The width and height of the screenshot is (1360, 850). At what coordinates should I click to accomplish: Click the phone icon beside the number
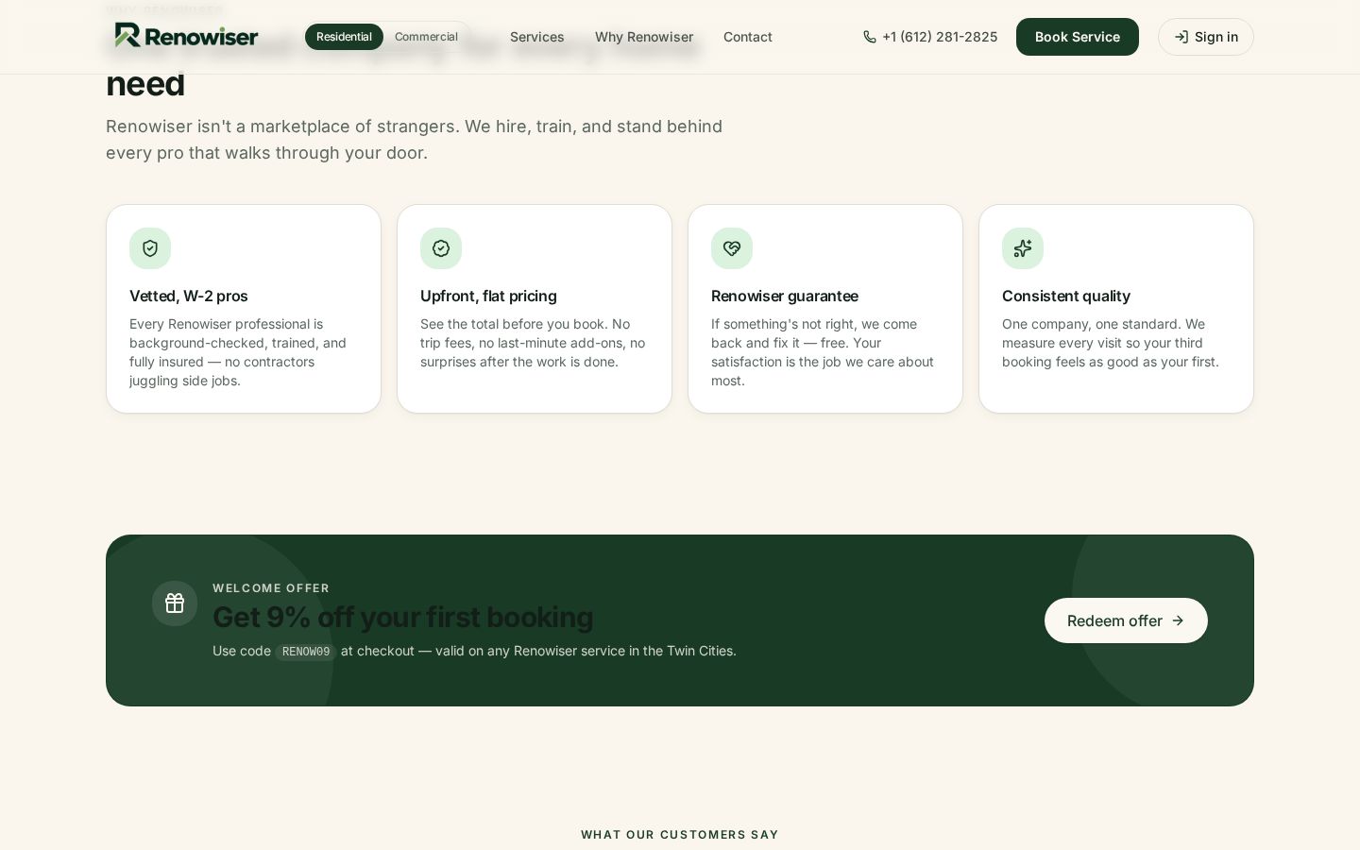870,37
